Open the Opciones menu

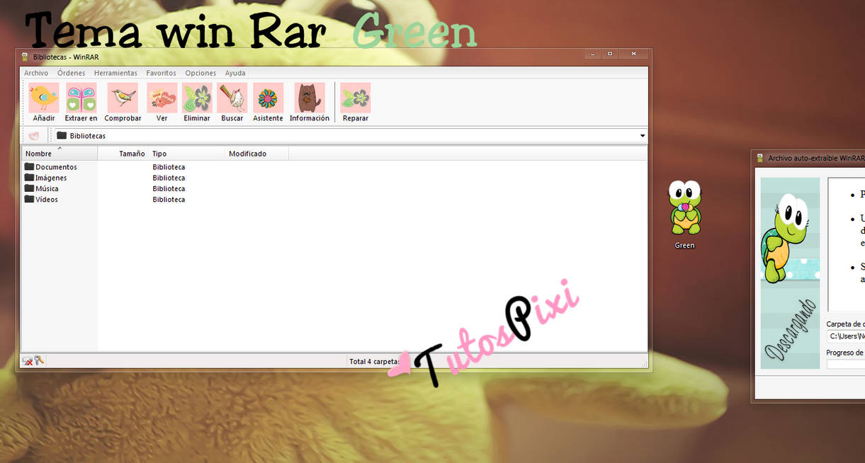coord(200,72)
